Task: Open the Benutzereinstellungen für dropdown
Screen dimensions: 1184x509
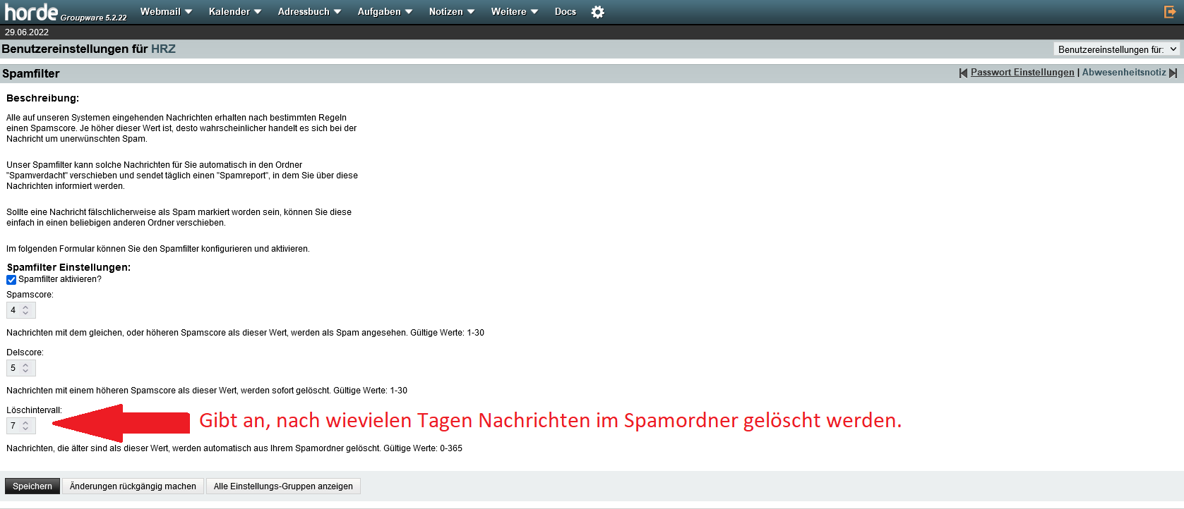Action: [1116, 49]
